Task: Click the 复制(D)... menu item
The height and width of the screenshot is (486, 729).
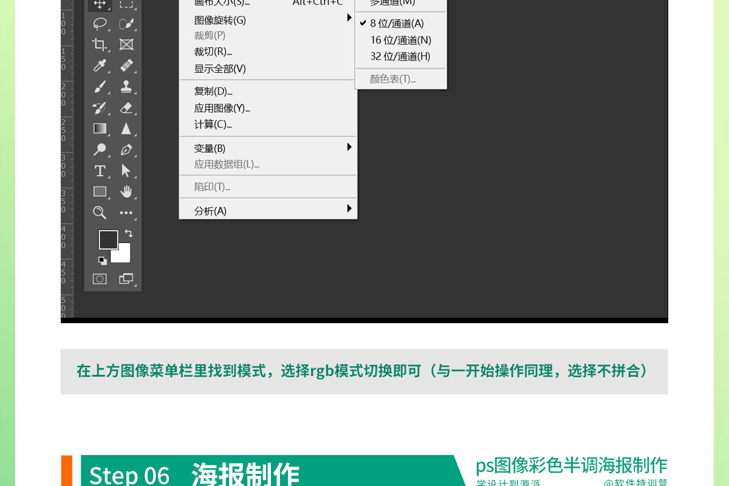Action: [x=213, y=91]
